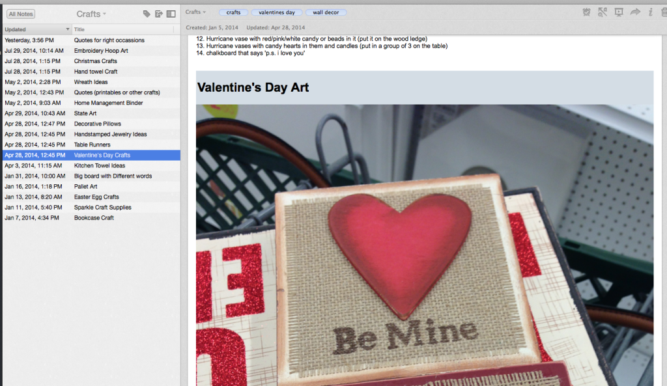Click the tag filter icon in the note list header
The image size is (667, 386).
click(x=147, y=14)
